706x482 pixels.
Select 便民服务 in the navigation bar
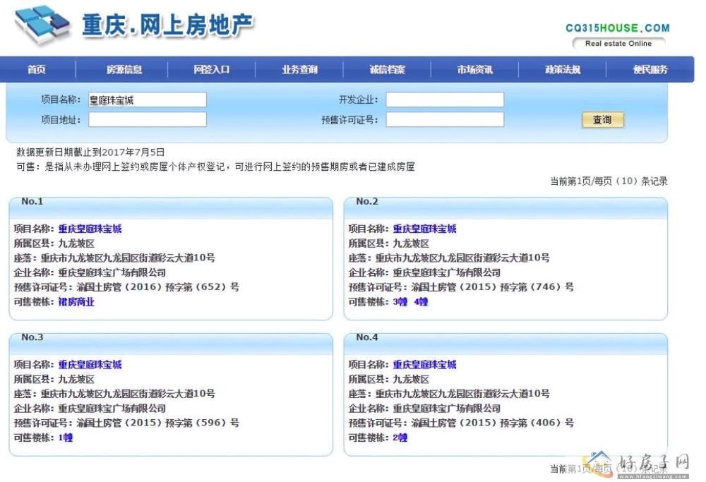pos(650,70)
